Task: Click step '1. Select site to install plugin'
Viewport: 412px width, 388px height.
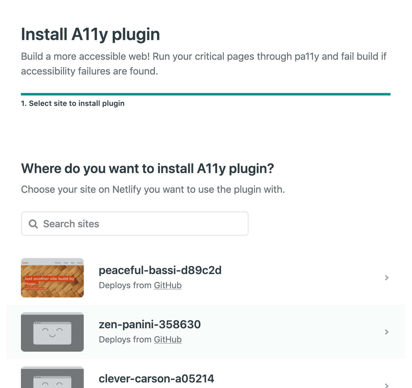Action: click(x=73, y=103)
